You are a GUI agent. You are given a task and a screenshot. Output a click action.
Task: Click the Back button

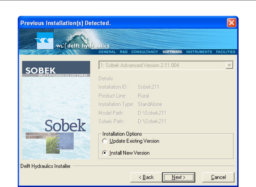146,177
